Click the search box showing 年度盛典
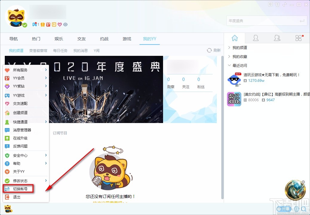 coord(266,21)
